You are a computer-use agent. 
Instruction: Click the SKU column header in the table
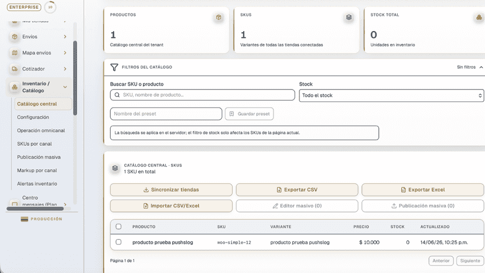221,227
